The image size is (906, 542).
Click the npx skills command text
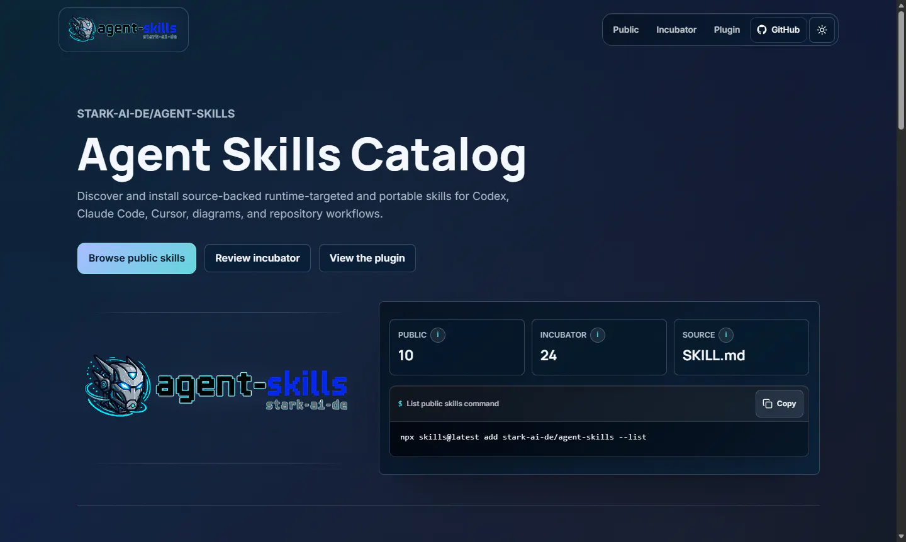523,437
